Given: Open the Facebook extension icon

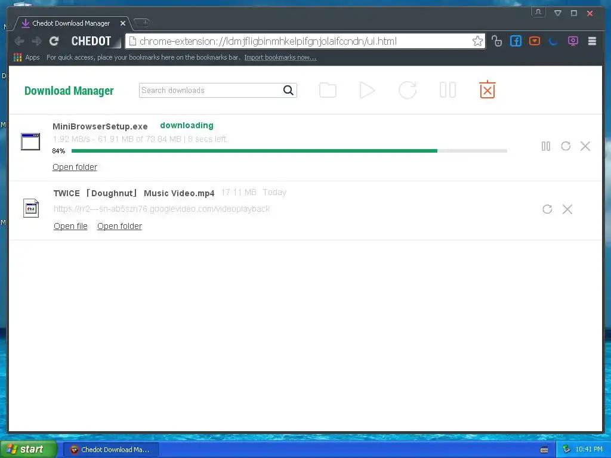Looking at the screenshot, I should [516, 41].
